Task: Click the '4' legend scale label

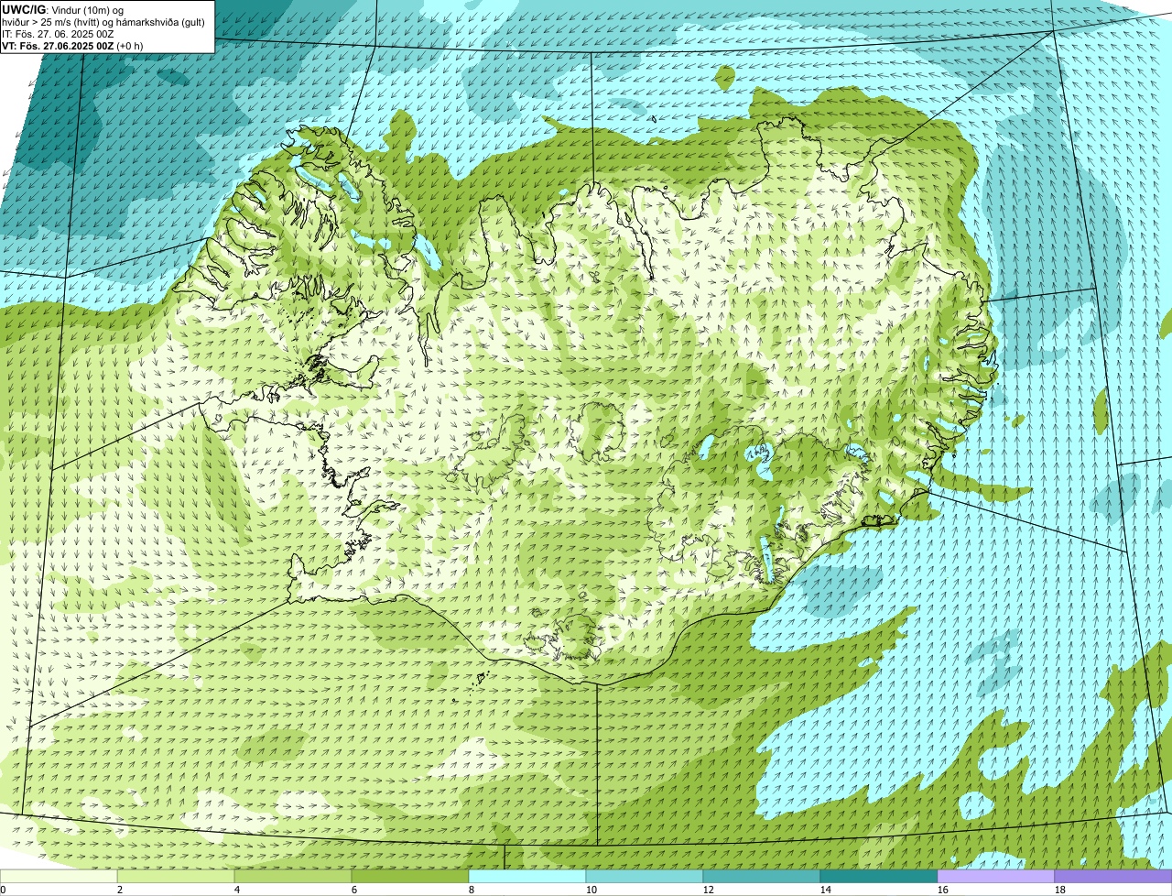Action: 237,890
